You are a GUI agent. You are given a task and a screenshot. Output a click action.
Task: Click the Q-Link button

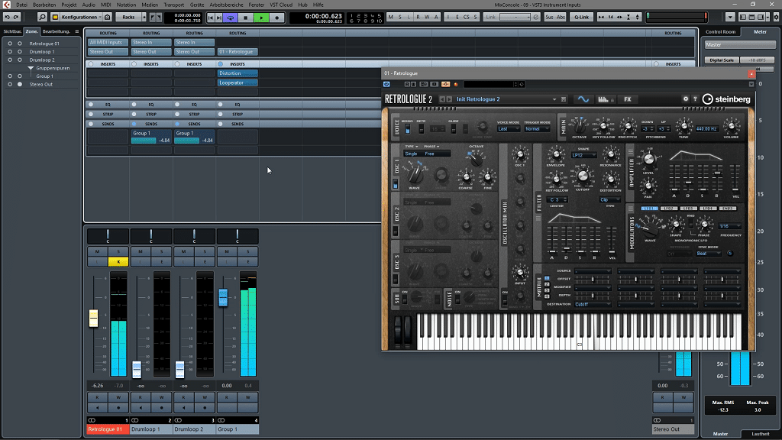581,17
